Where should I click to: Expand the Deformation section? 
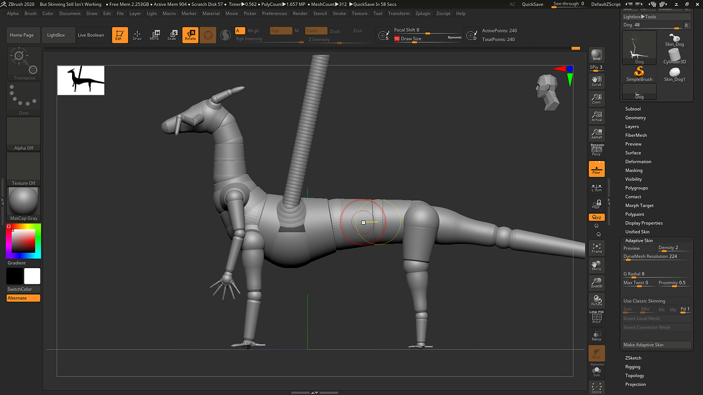(x=638, y=162)
